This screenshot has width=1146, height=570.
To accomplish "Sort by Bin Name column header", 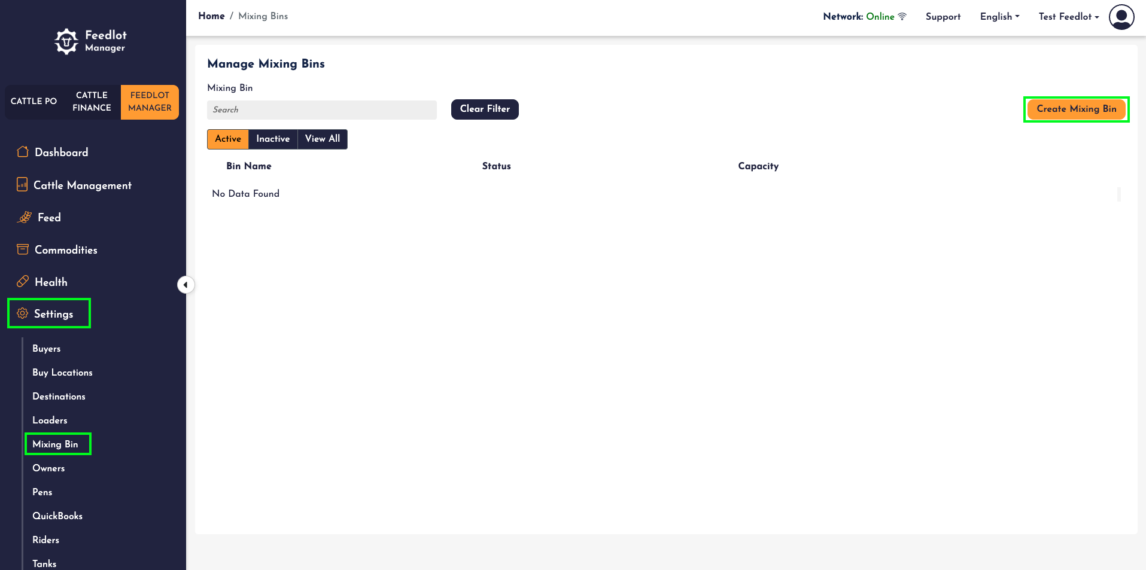I will [249, 166].
